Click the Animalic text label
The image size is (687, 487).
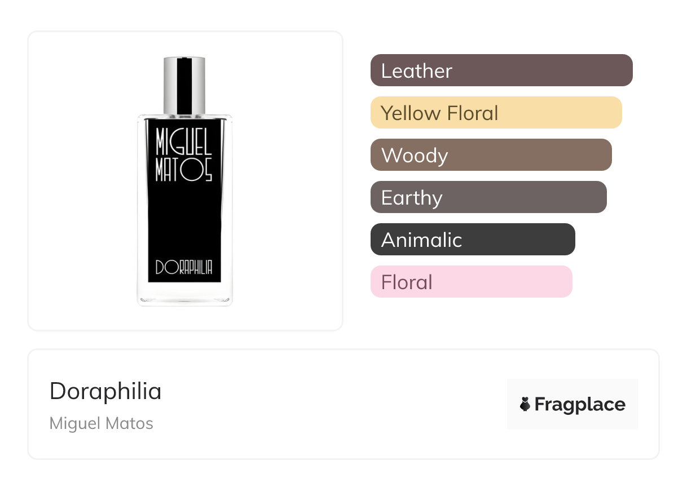[422, 240]
